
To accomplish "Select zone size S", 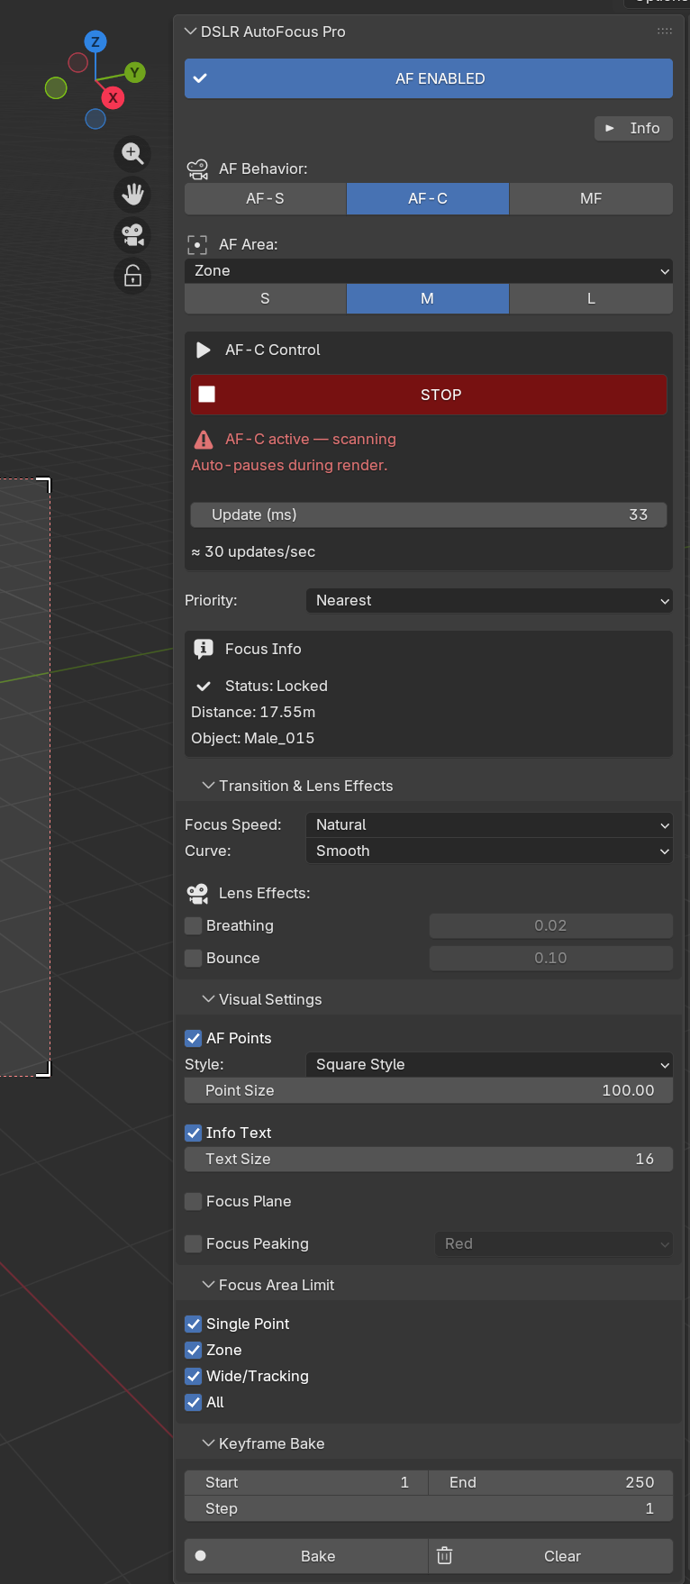I will tap(266, 298).
